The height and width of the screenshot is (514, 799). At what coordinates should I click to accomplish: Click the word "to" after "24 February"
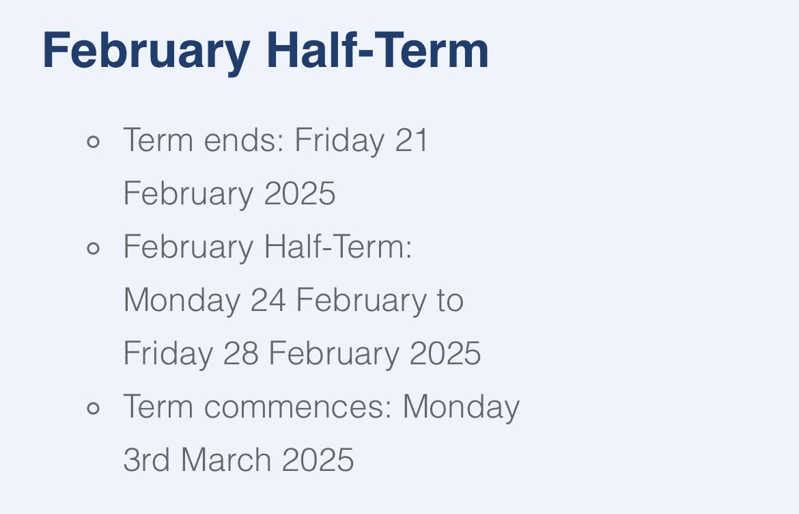click(x=451, y=301)
